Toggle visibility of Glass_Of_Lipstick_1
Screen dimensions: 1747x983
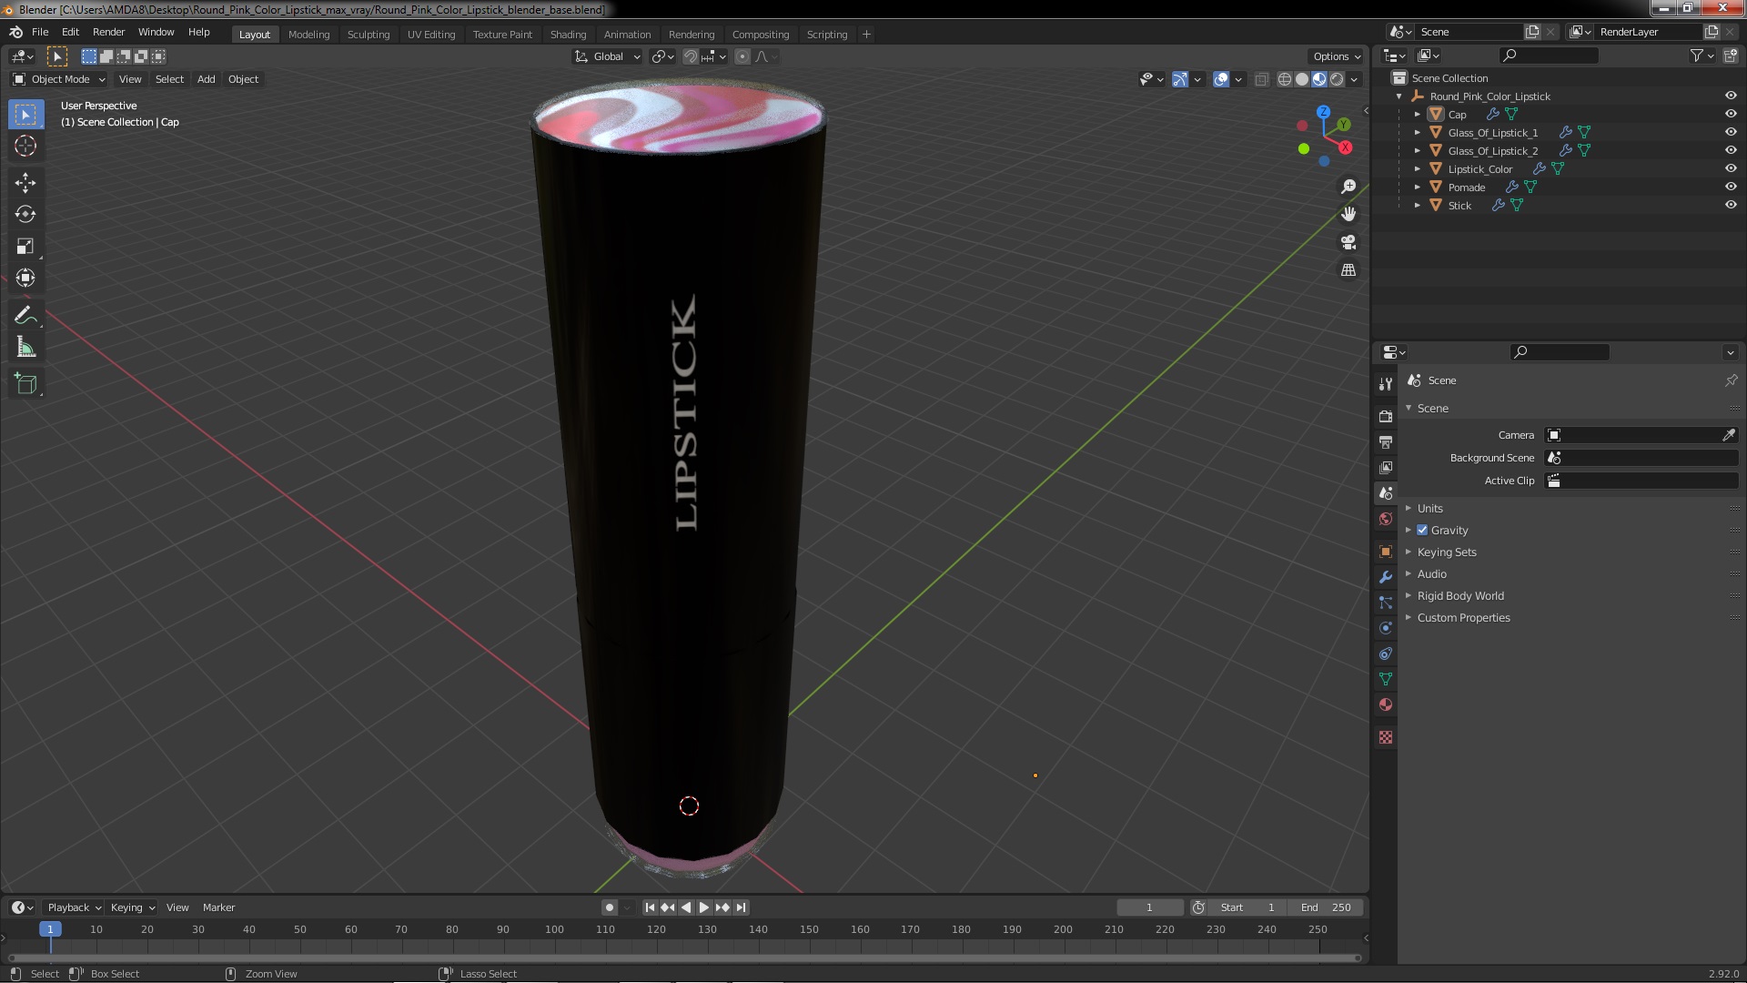tap(1731, 132)
